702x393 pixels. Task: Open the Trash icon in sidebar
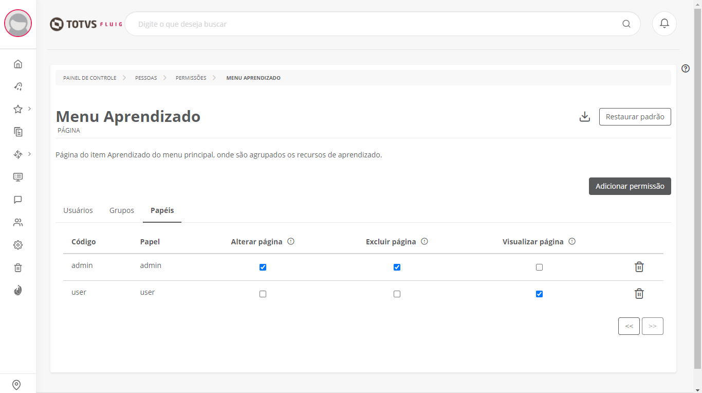click(x=18, y=267)
